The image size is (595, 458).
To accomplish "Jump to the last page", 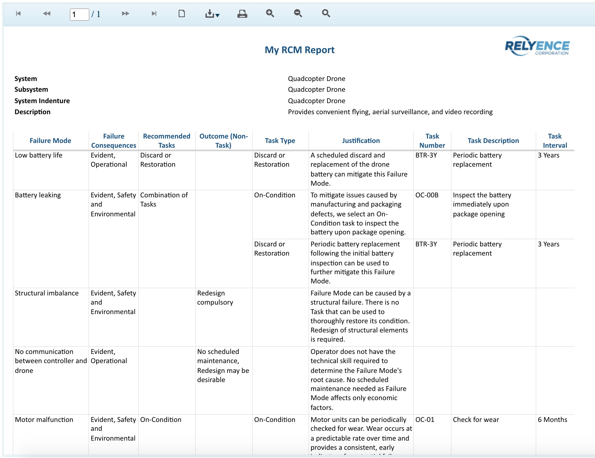I will click(153, 14).
